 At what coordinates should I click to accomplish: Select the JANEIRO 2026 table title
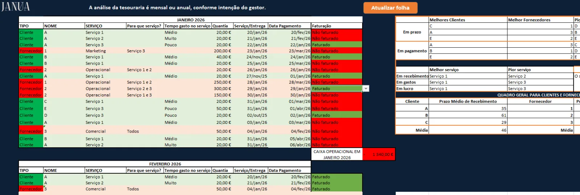point(191,20)
